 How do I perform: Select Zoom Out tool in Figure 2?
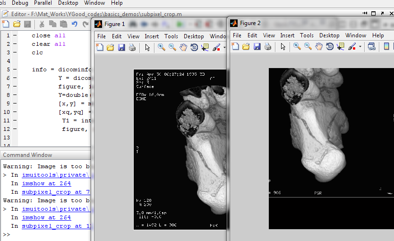pos(308,46)
